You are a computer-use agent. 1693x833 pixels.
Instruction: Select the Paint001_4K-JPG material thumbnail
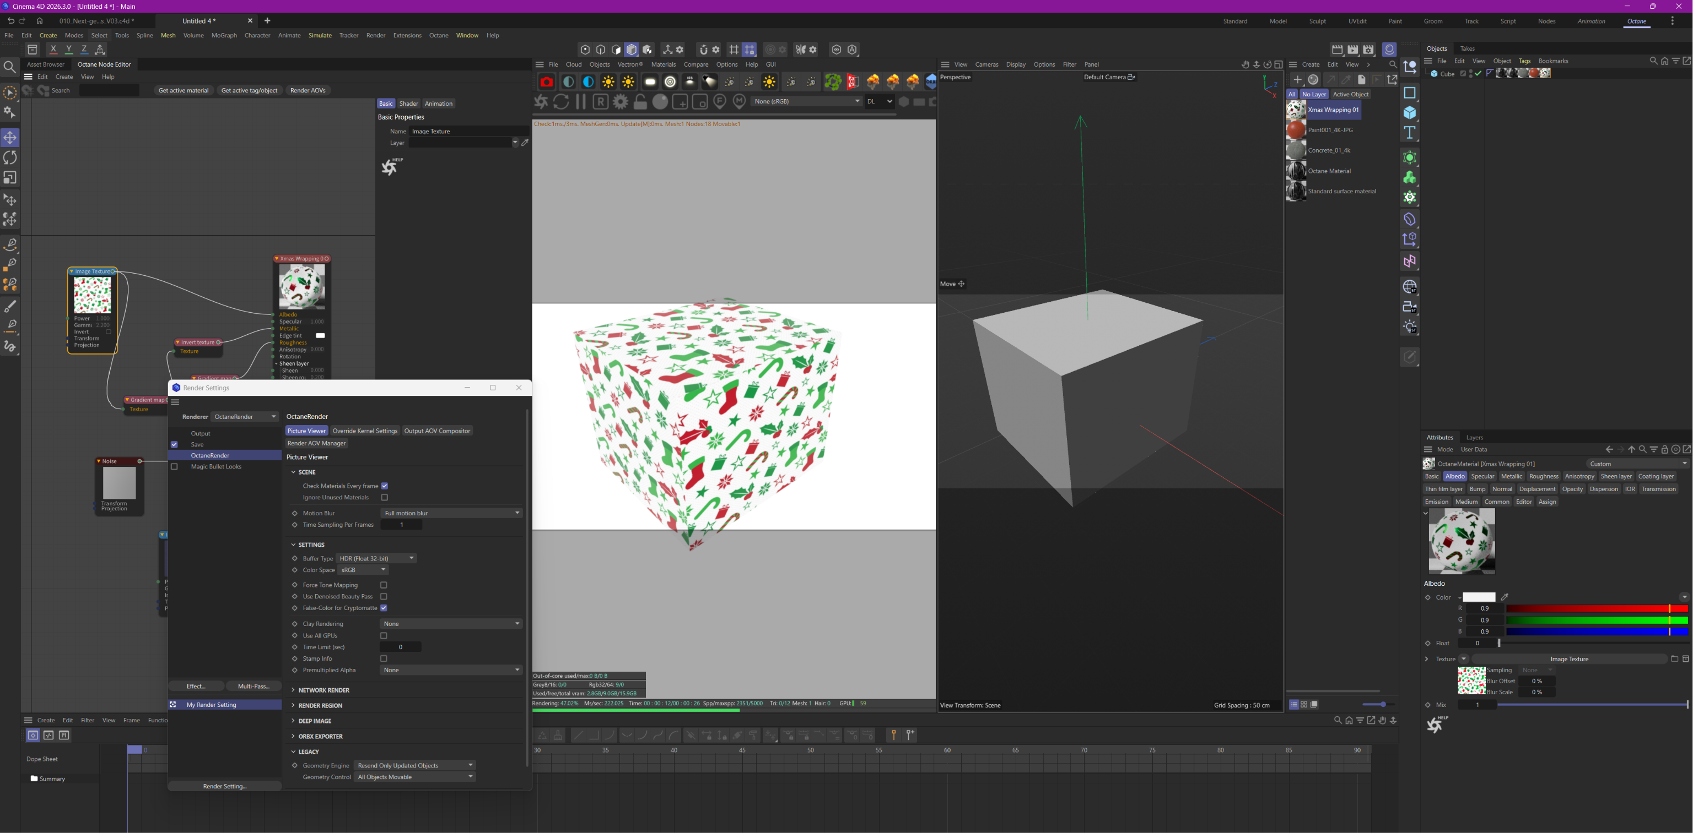(1296, 130)
